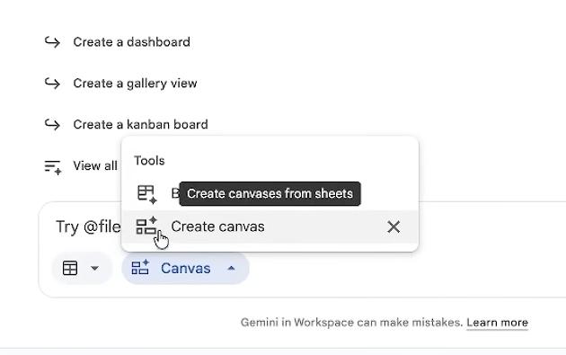The height and width of the screenshot is (355, 566).
Task: Click the arrow icon beside Create a gallery view
Action: 52,84
